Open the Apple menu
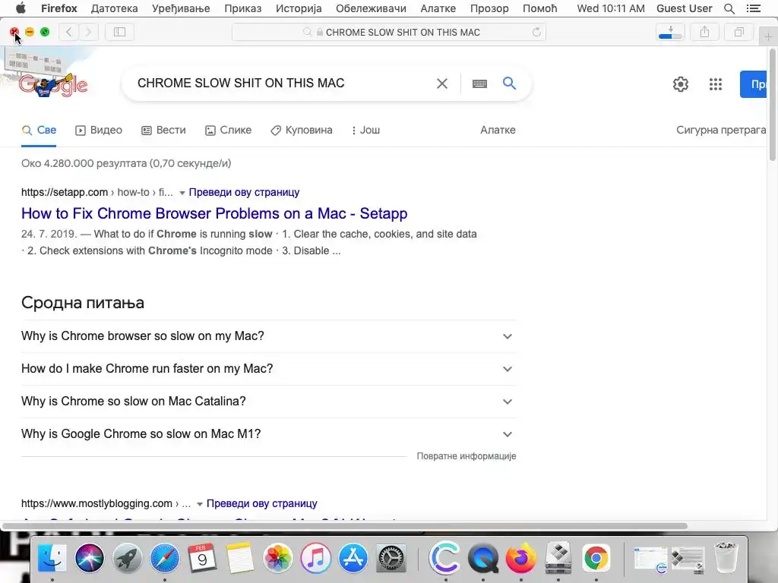 coord(21,8)
